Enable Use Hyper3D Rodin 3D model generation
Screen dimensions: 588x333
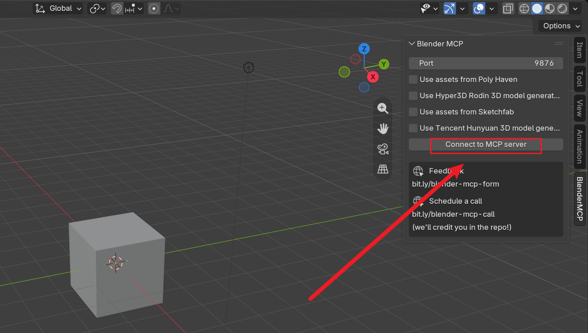click(413, 96)
